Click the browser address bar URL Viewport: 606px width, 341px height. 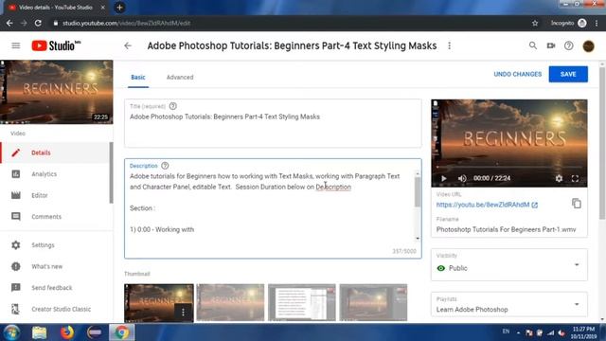pyautogui.click(x=126, y=23)
